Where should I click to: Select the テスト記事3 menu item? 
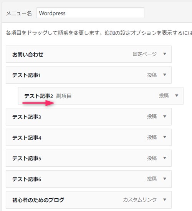click(89, 117)
